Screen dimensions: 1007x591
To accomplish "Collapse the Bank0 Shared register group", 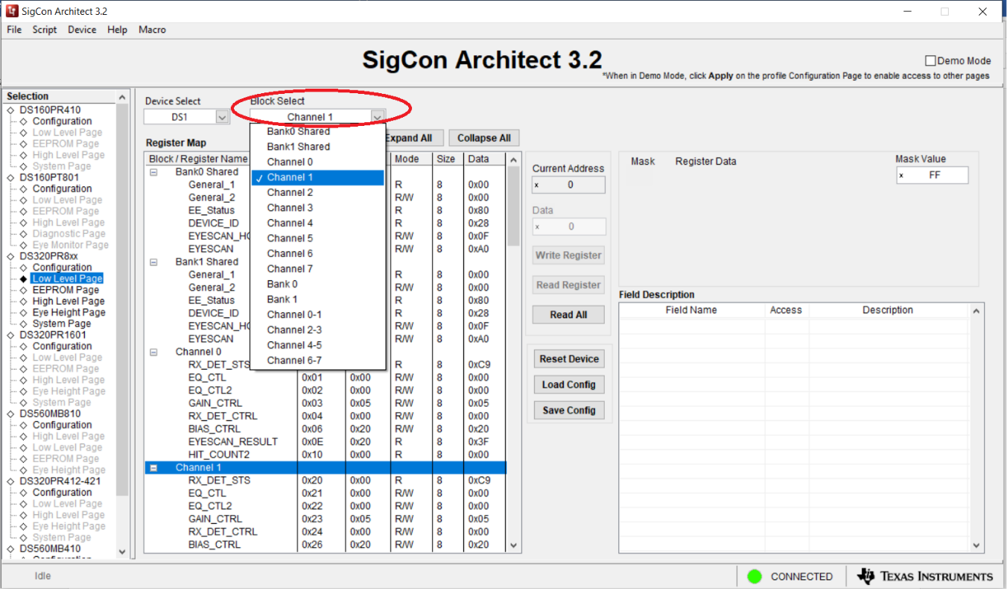I will 154,171.
